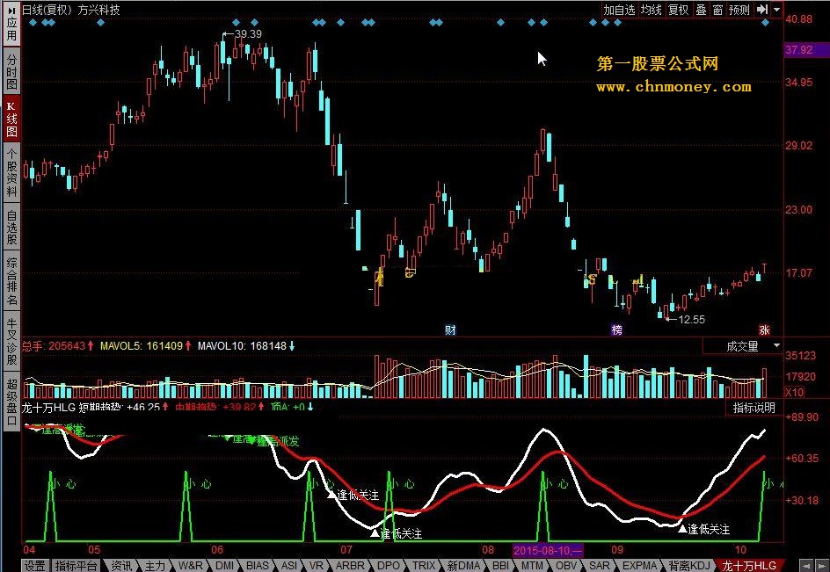The width and height of the screenshot is (830, 572).
Task: Click the 2015-08-10 date label on axis
Action: pyautogui.click(x=548, y=551)
